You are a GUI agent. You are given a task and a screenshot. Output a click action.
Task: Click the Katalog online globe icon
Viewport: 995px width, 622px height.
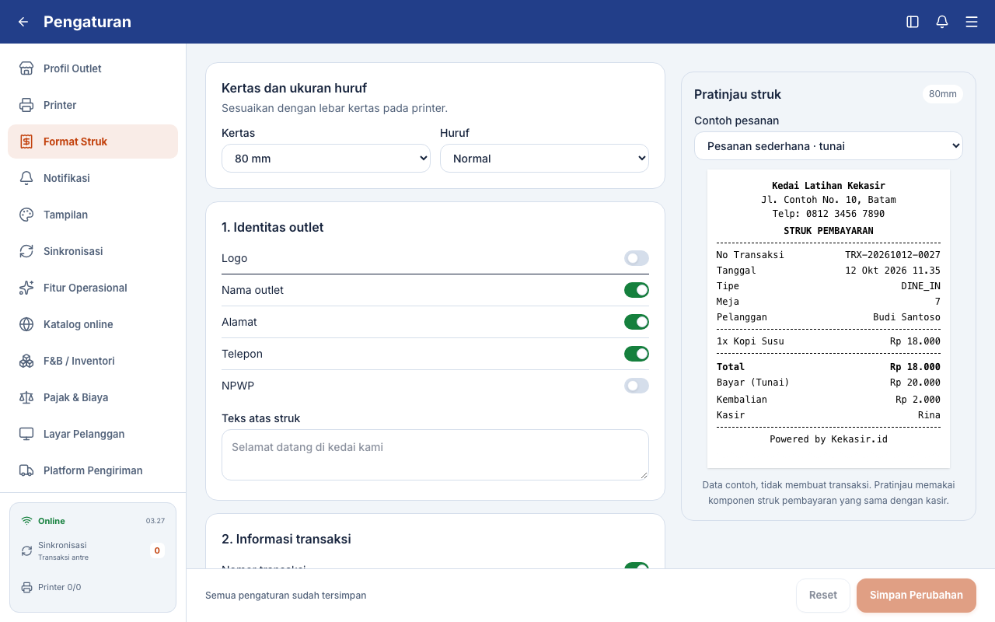click(26, 324)
